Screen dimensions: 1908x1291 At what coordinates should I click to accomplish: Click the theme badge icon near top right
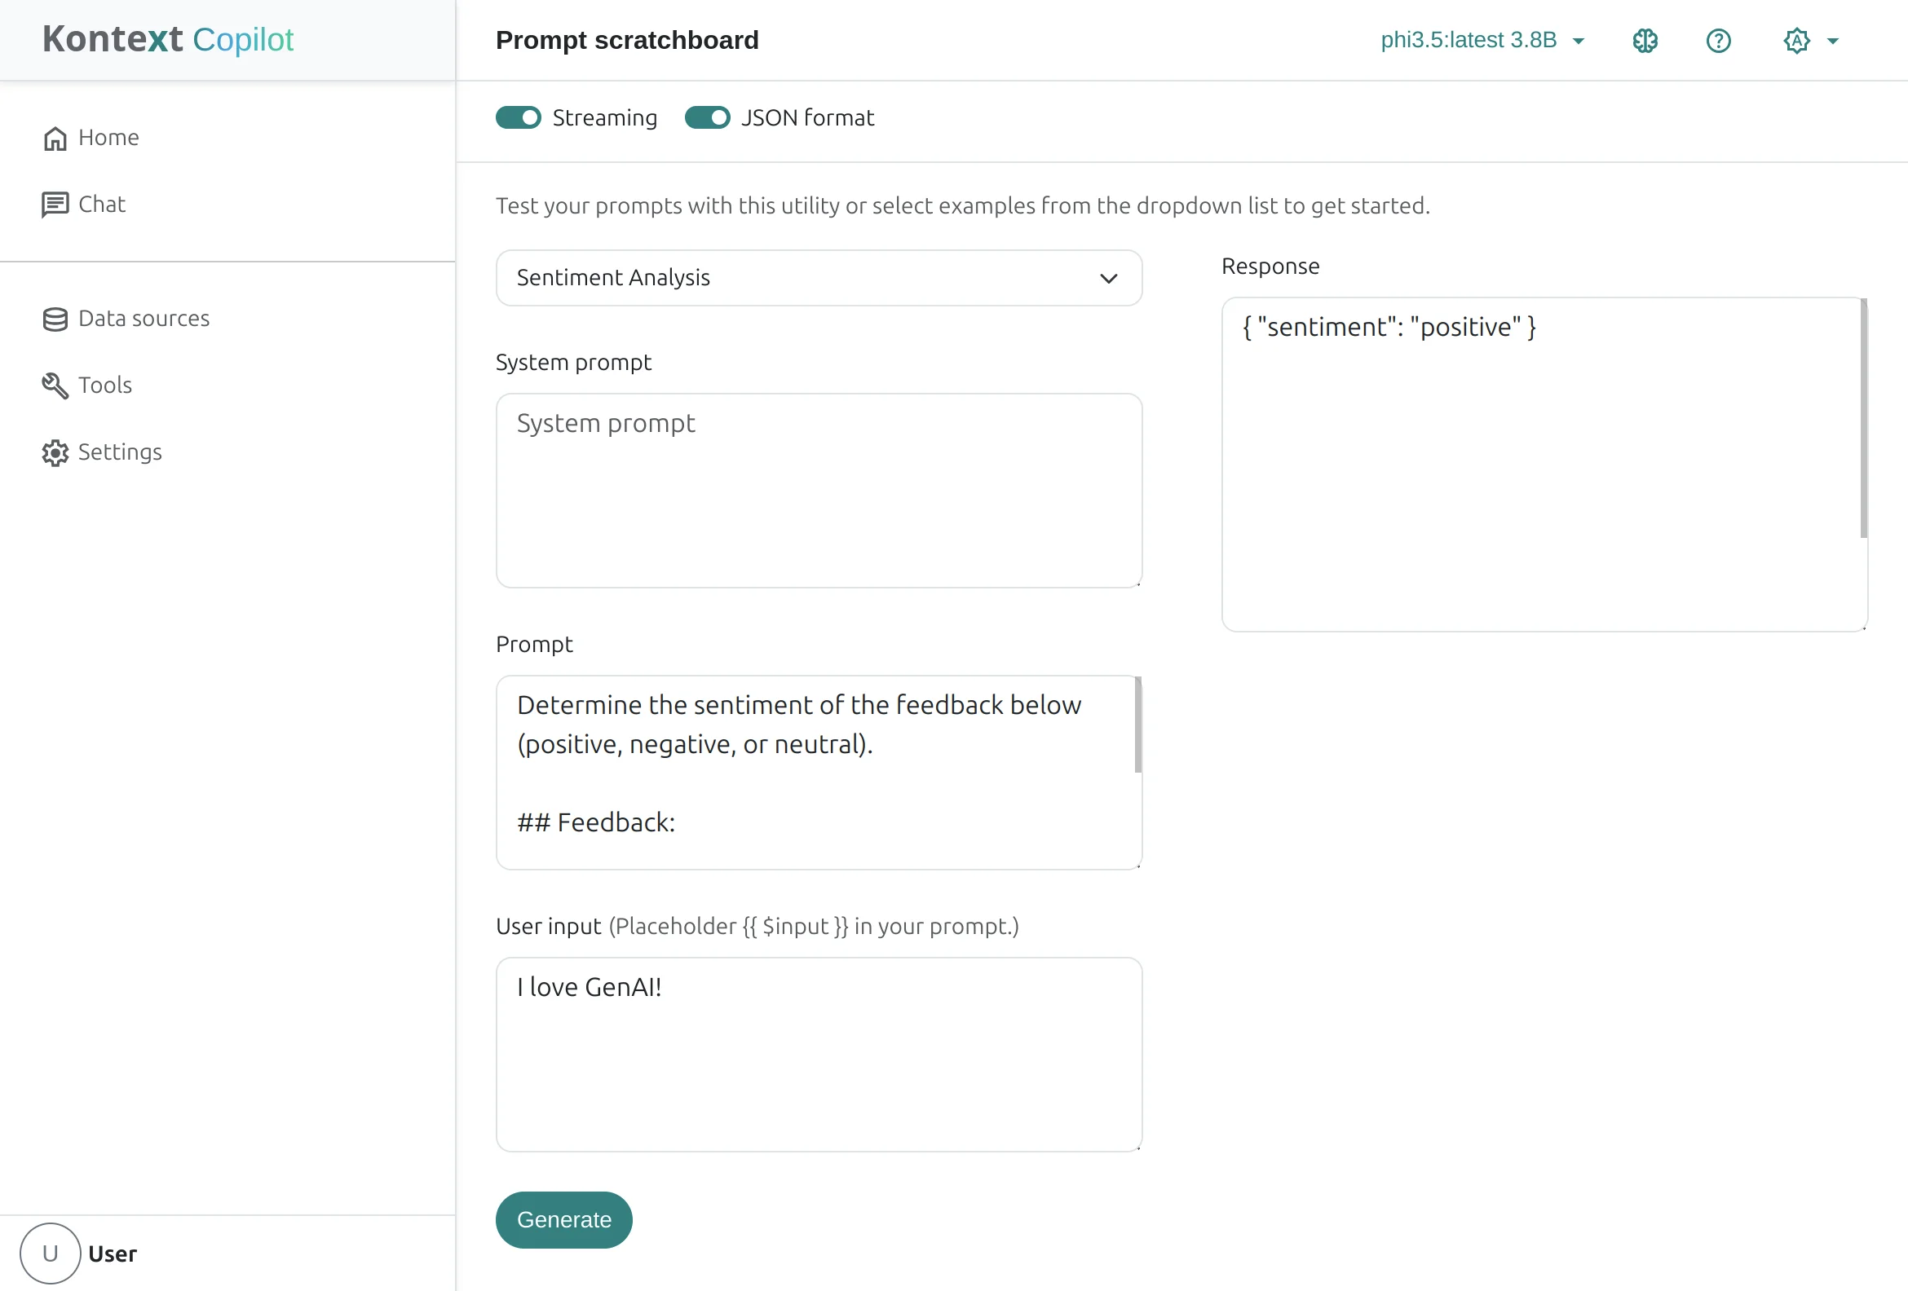[1796, 40]
